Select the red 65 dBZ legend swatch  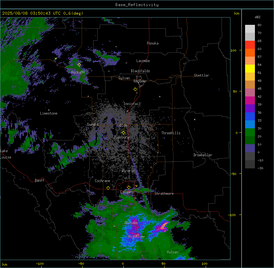tap(250, 45)
